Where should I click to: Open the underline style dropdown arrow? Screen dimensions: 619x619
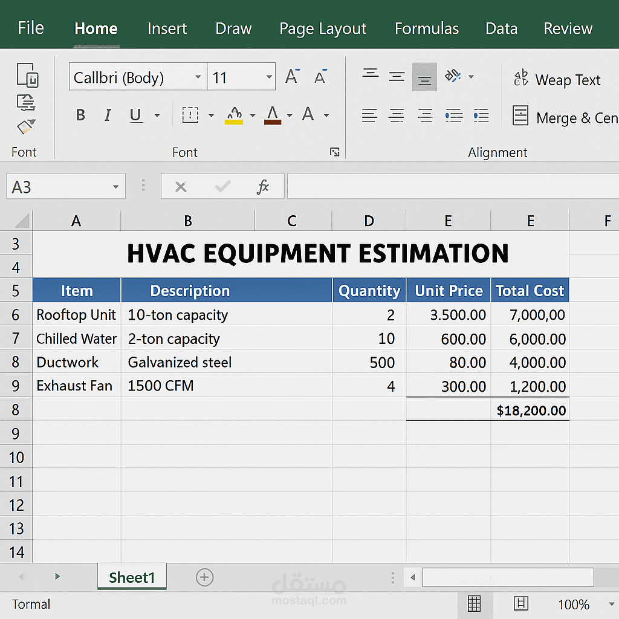(157, 115)
